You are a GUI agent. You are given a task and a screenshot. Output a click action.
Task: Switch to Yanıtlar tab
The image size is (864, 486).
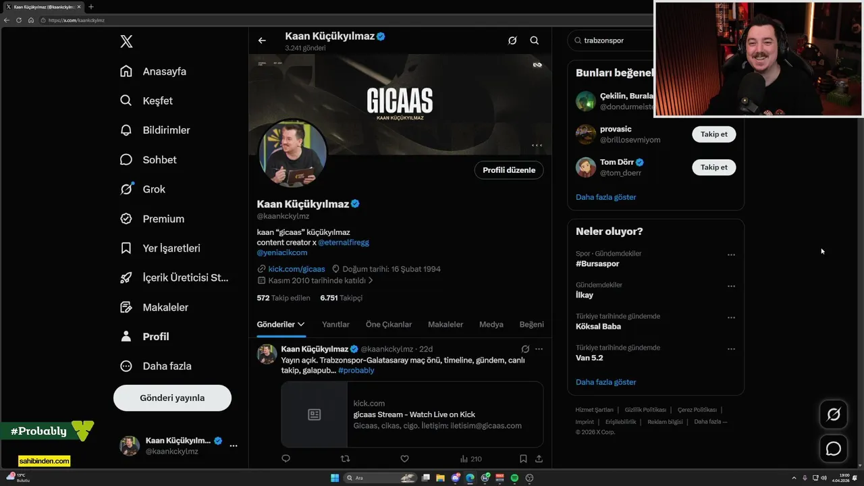335,325
